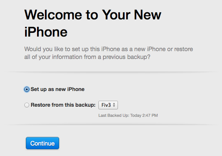Click the divider line below the description

(x=111, y=72)
